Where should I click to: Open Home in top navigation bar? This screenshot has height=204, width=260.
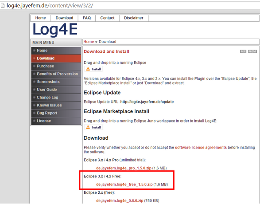click(x=40, y=18)
